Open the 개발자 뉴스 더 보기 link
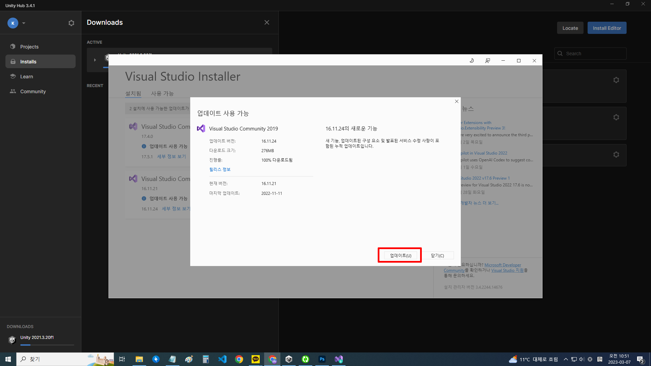This screenshot has width=651, height=366. click(479, 203)
